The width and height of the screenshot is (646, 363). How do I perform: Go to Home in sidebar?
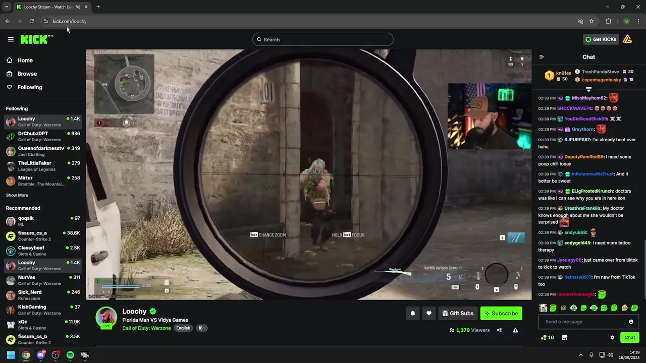click(25, 60)
